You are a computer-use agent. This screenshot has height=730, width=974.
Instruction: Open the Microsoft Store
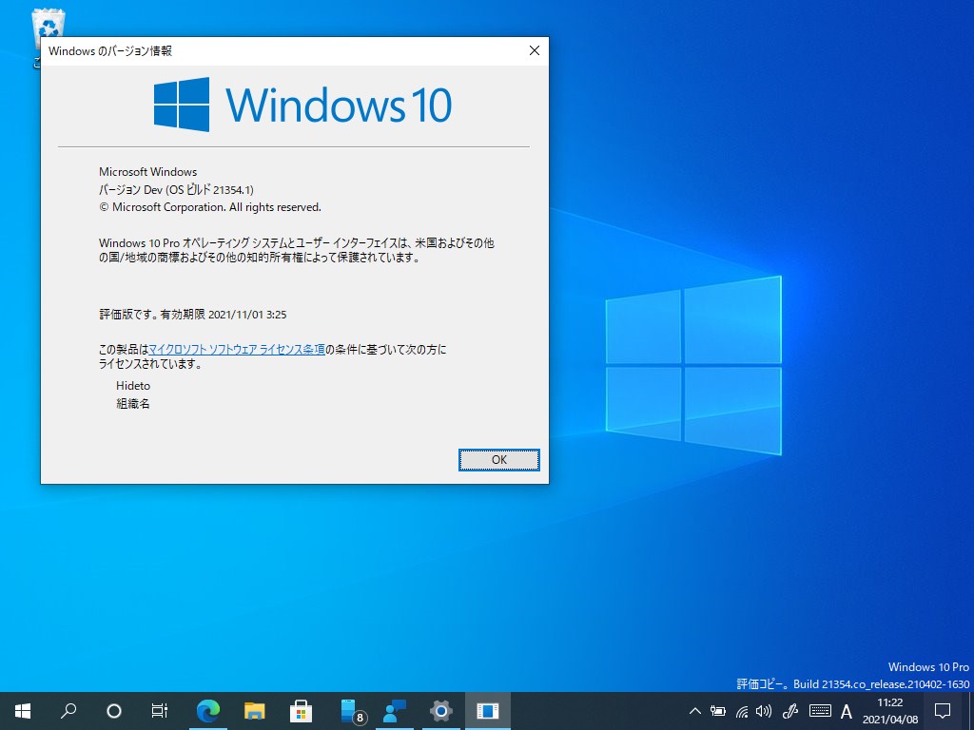click(302, 710)
